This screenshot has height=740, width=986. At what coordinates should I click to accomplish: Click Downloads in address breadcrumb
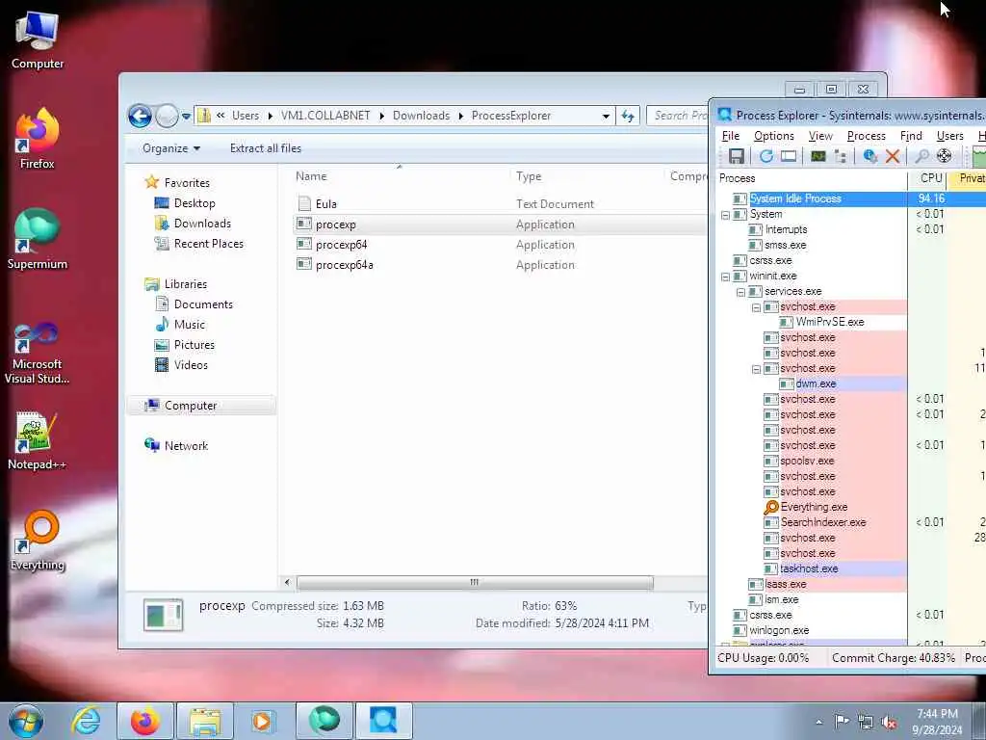click(x=421, y=116)
